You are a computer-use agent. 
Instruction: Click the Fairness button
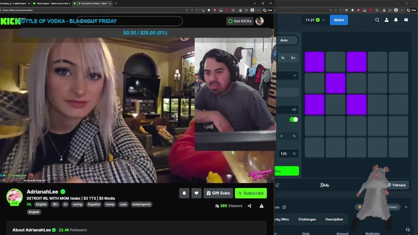point(396,185)
